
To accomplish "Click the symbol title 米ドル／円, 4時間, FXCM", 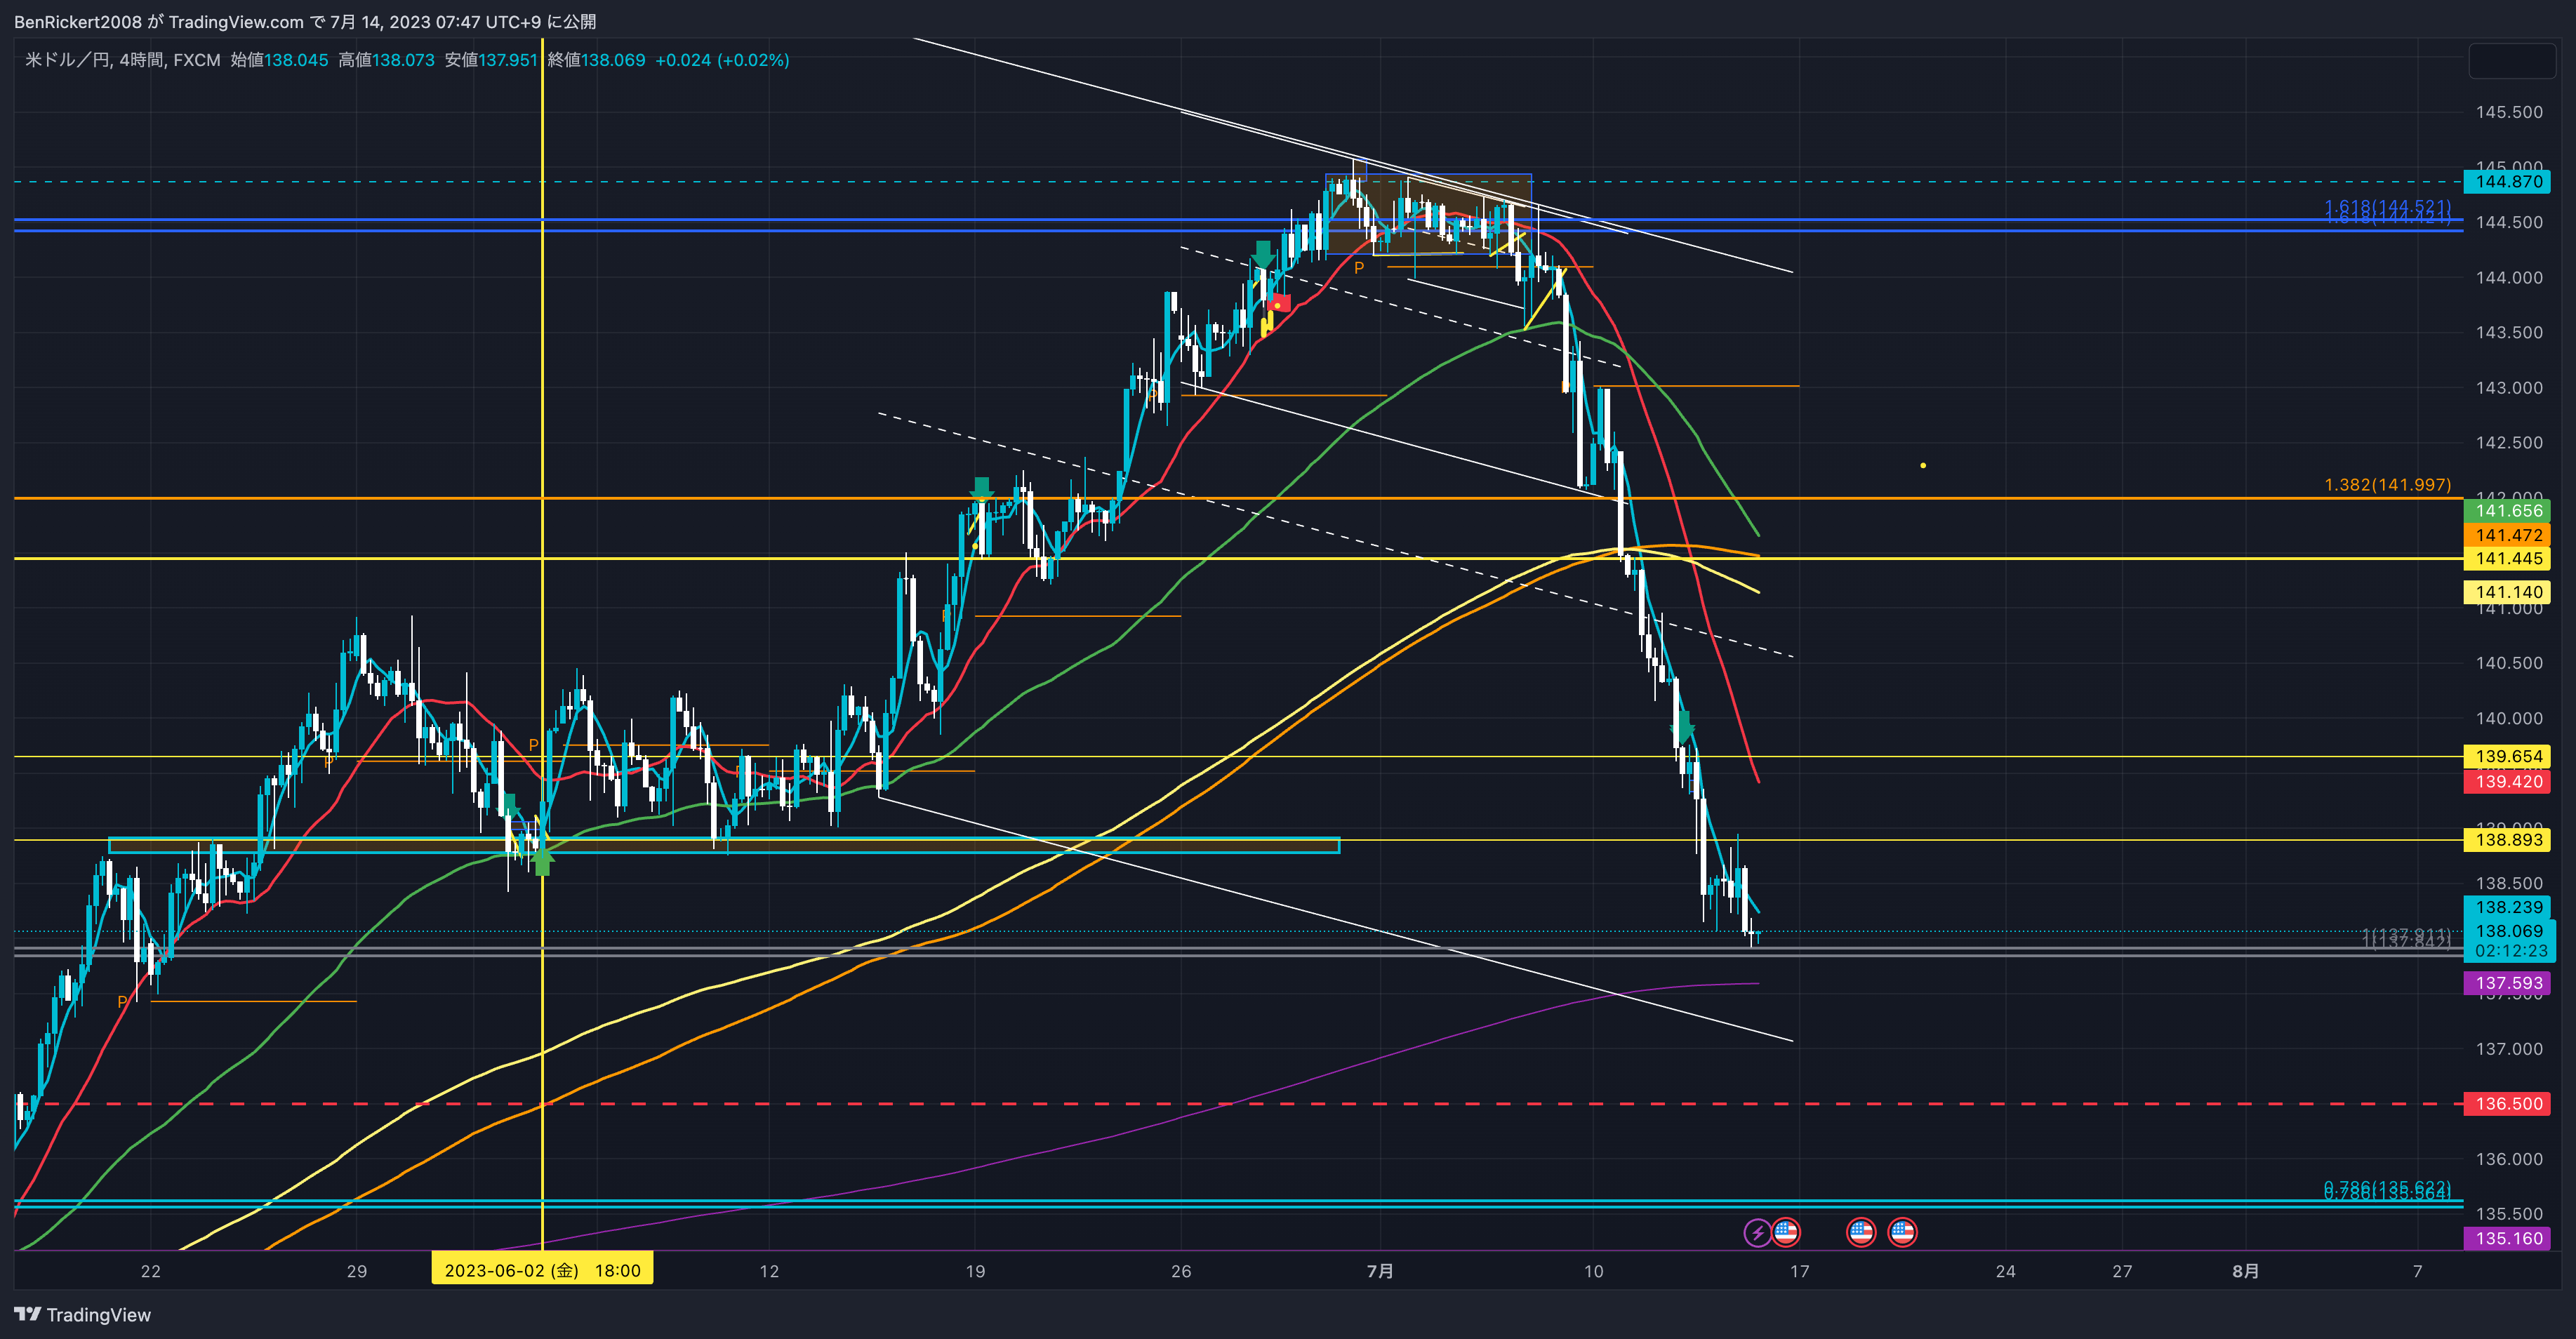I will pyautogui.click(x=122, y=60).
